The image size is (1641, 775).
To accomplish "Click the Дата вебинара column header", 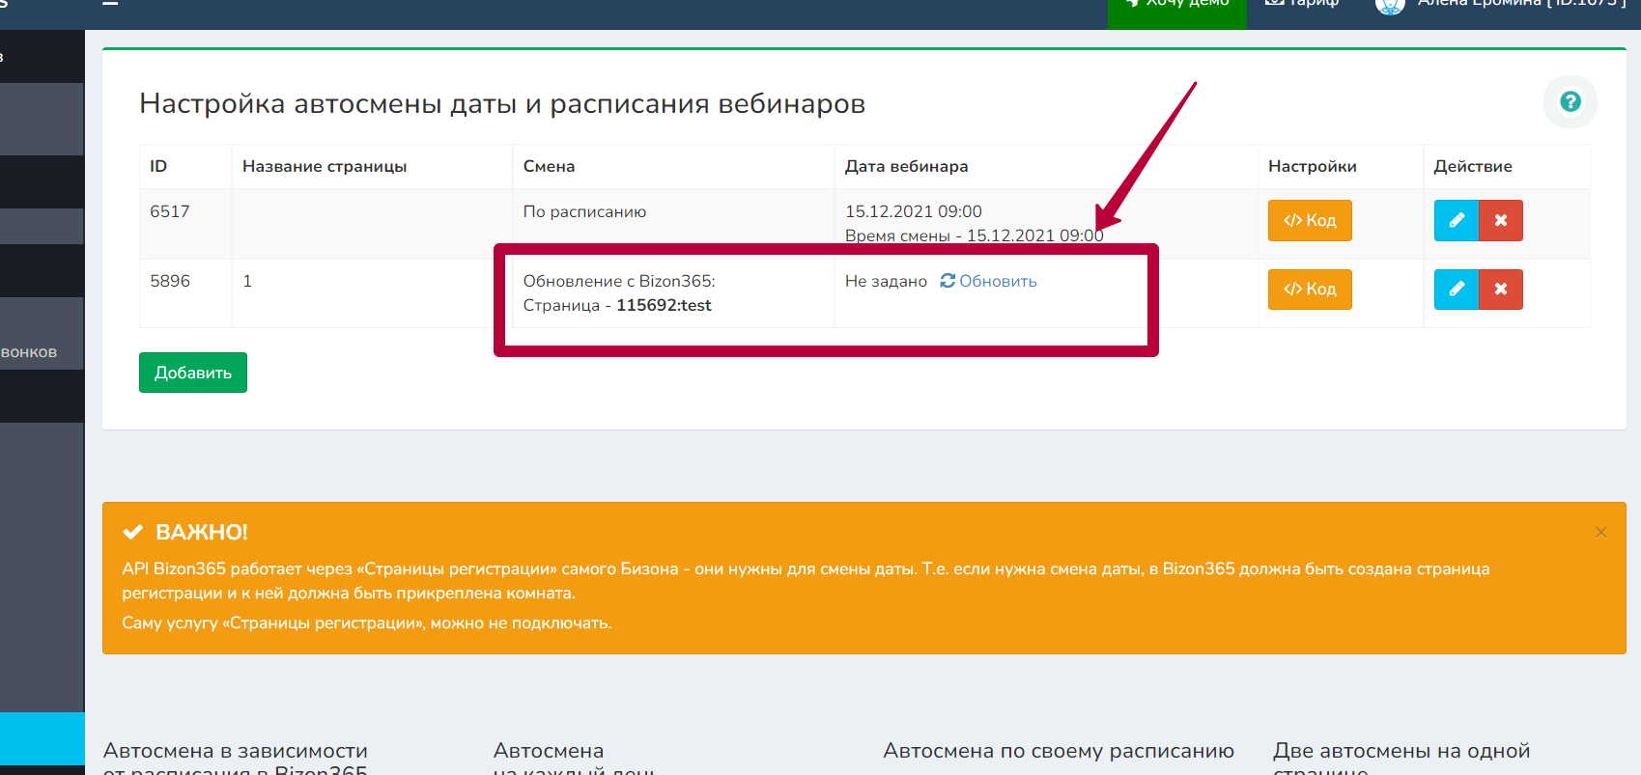I will click(906, 166).
